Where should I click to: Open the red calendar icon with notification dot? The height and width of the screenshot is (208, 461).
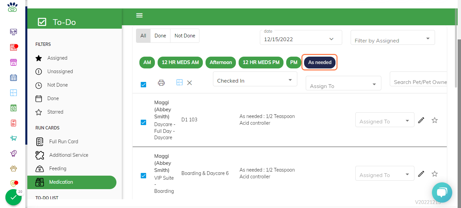coord(13,47)
